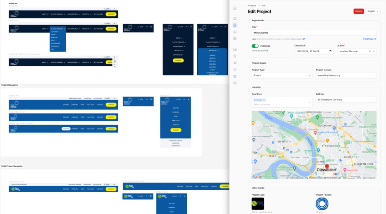Click the edit icon beside homepage link
386x214 pixels.
pos(304,39)
